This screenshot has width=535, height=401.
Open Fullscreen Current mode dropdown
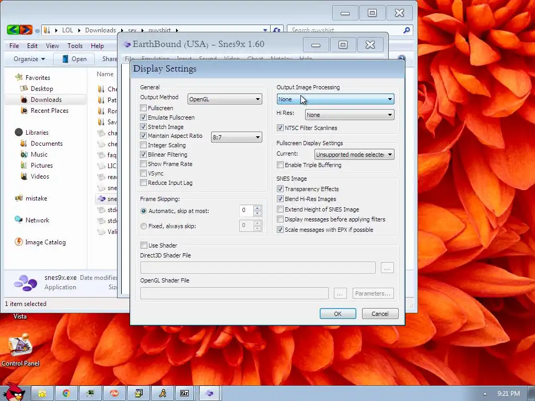pyautogui.click(x=354, y=155)
